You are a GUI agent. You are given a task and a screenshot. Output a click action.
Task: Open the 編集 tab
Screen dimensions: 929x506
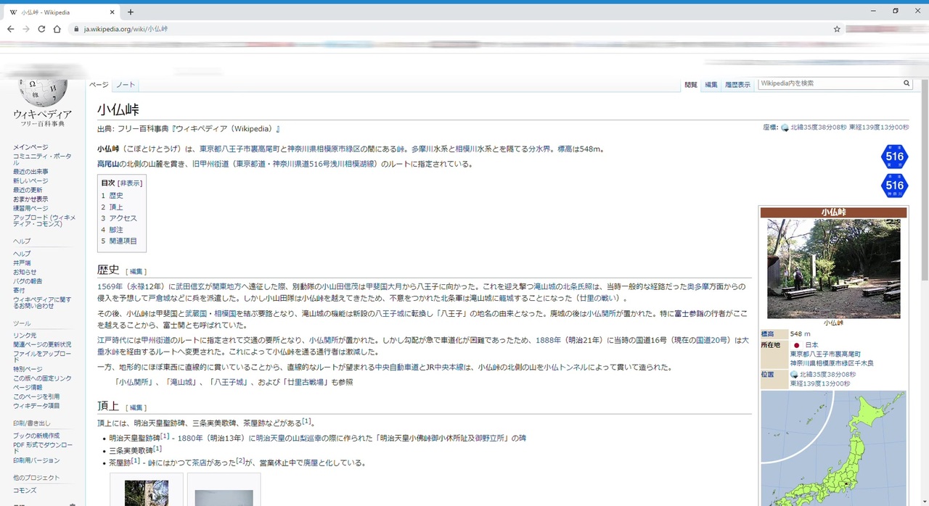(711, 85)
